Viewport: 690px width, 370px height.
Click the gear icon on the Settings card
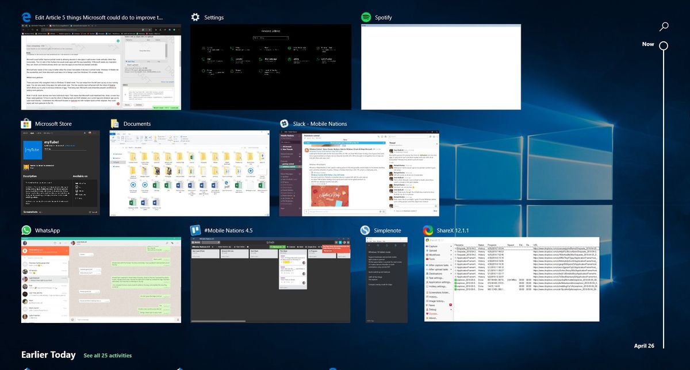point(194,17)
